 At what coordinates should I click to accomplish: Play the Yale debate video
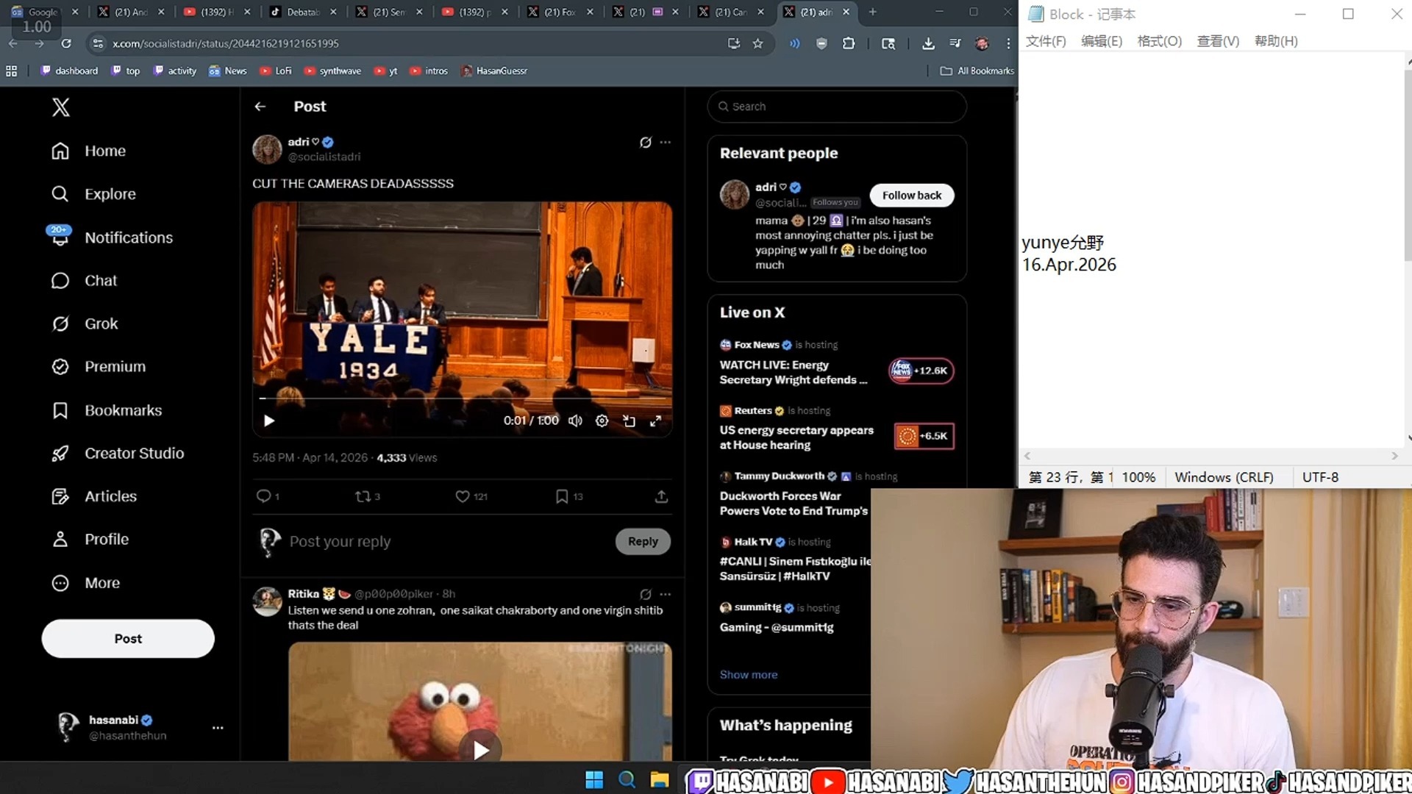pyautogui.click(x=269, y=421)
